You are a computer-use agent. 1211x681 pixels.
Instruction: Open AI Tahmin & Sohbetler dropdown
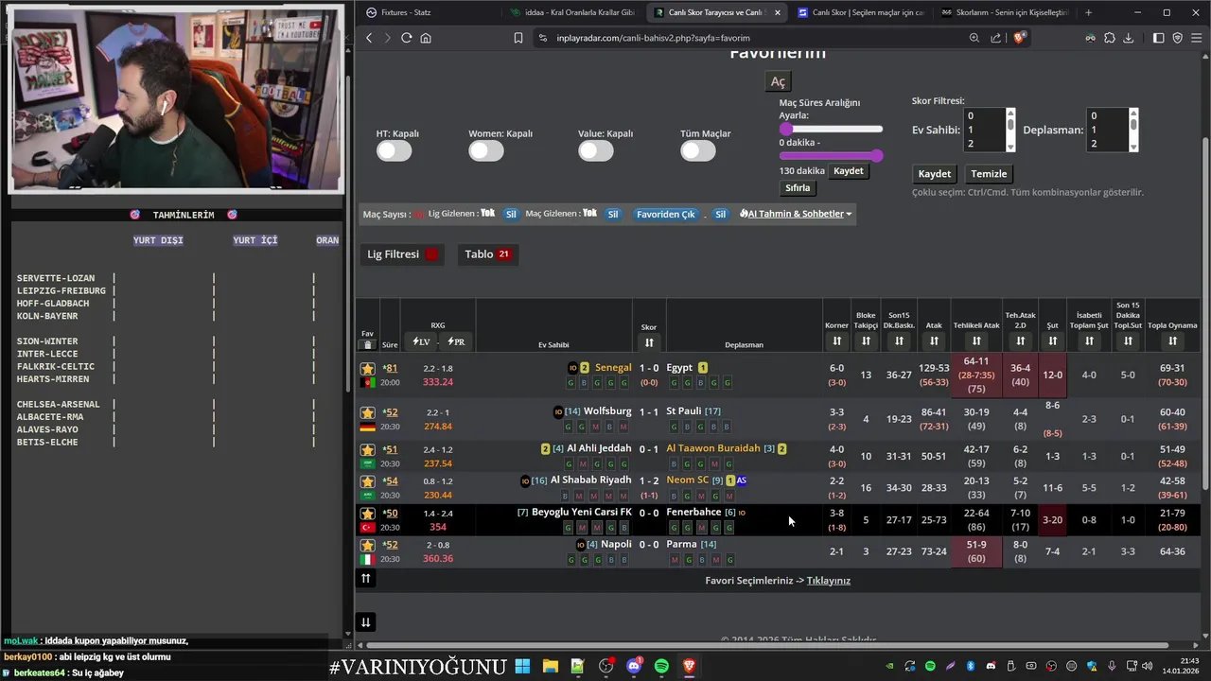(x=796, y=214)
